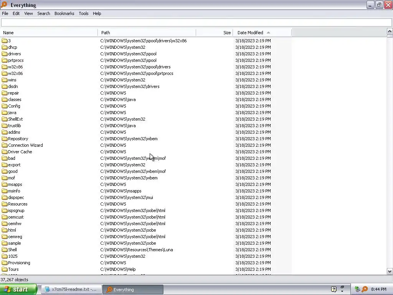
Task: Click the system clock showing 8:44 PM
Action: tap(378, 289)
